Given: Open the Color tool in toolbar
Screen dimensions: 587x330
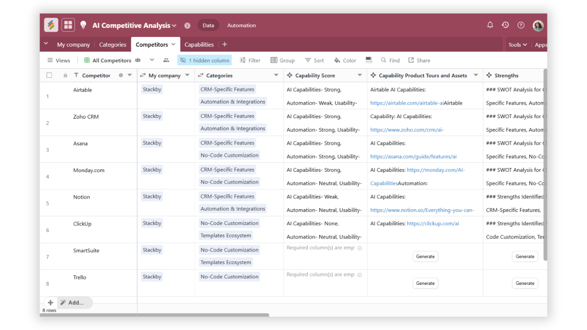Looking at the screenshot, I should (x=345, y=61).
